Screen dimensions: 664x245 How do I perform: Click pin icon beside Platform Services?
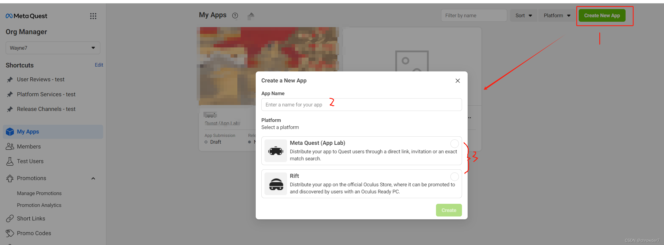point(10,94)
